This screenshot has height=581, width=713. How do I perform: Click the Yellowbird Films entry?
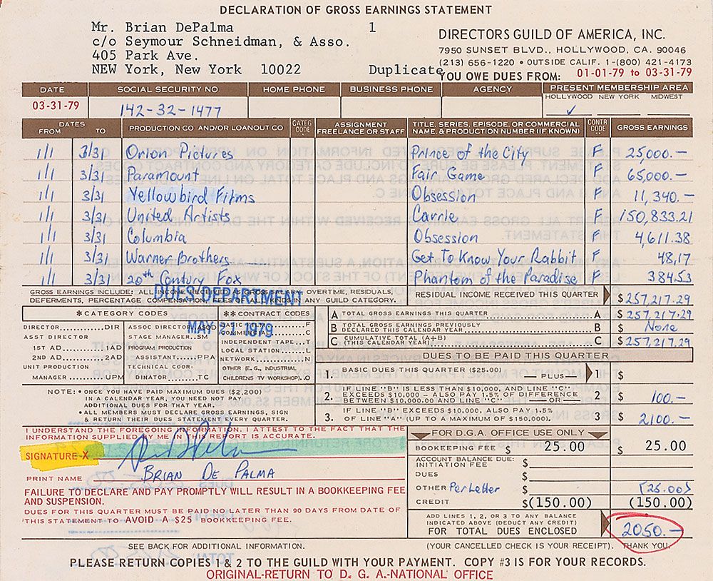[190, 195]
